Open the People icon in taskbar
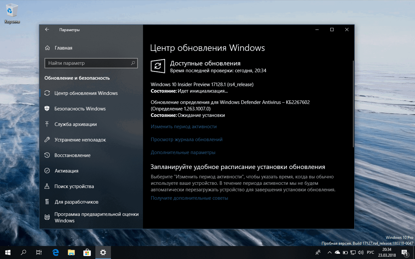 (318, 252)
